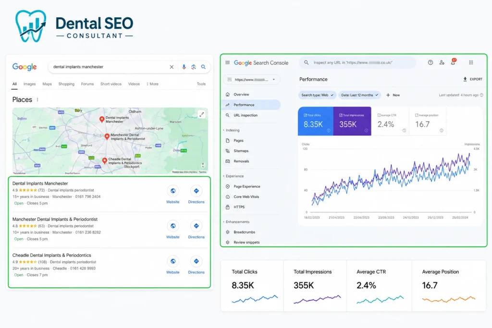Viewport: 492px width, 328px height.
Task: Collapse the Enhancements section
Action: coord(236,222)
